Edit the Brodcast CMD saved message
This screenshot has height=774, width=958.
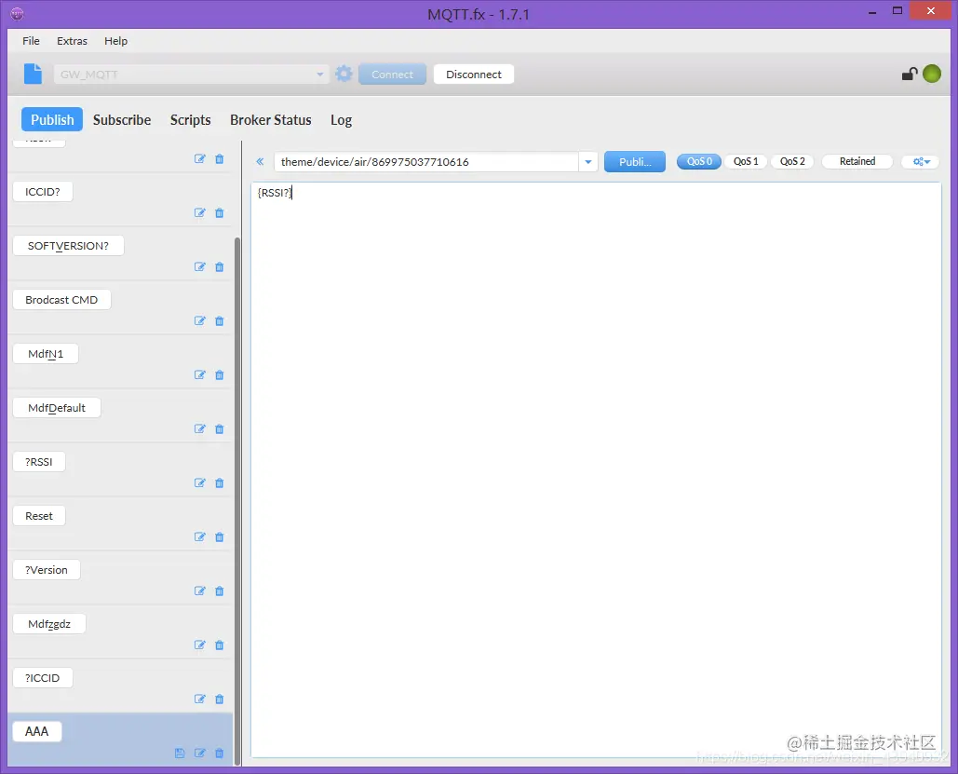point(200,320)
